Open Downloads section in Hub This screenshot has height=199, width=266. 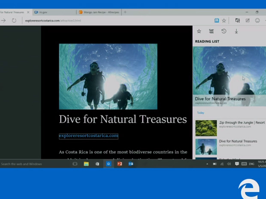tap(236, 31)
